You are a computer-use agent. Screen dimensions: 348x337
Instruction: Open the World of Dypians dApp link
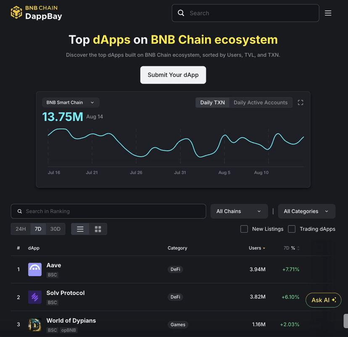pyautogui.click(x=71, y=321)
